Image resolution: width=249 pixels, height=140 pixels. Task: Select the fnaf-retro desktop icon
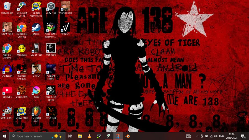tap(51, 50)
